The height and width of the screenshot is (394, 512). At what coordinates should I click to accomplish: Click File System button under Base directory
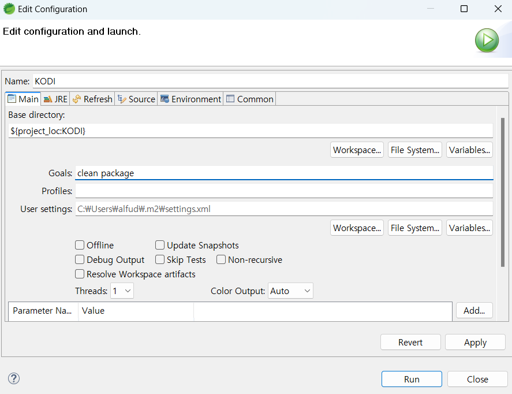[414, 150]
